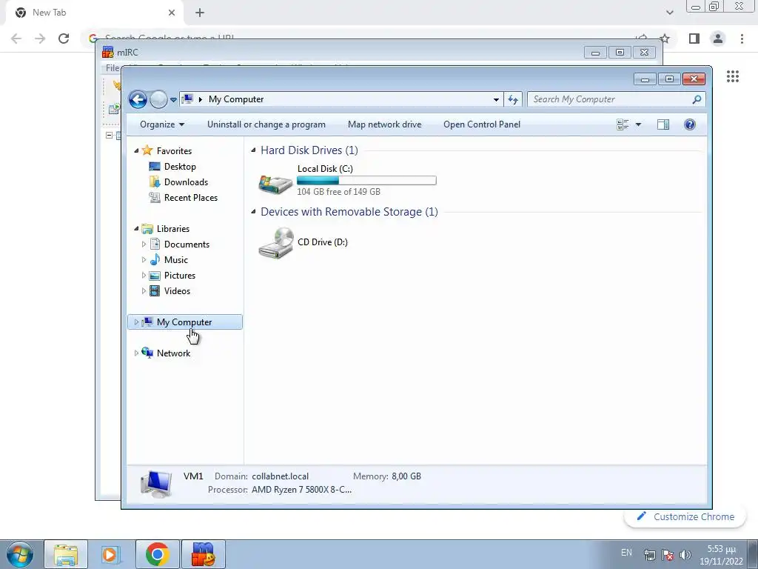Toggle Chrome's side panel icon
Screen dimensions: 758x569
[694, 39]
